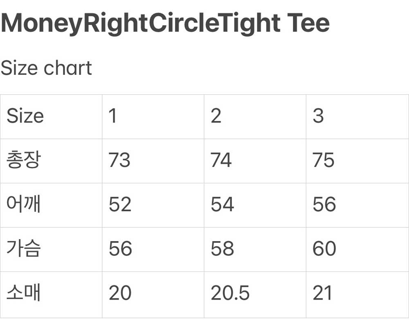Click the MoneyRightCircleTight Tee title

pyautogui.click(x=165, y=23)
